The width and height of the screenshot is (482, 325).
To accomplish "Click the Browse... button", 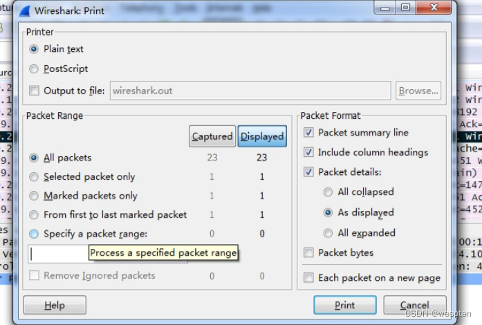I will [418, 91].
